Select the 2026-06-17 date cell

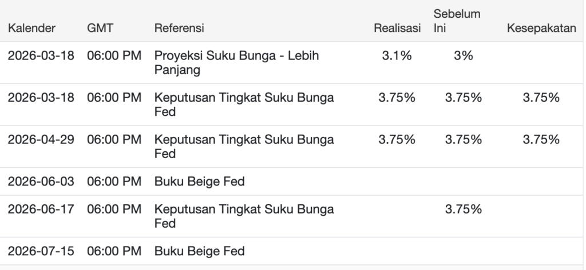(41, 209)
